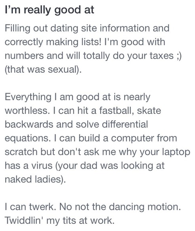195x231 pixels.
Task: Click the sentence "I can twerk."
Action: click(x=30, y=207)
